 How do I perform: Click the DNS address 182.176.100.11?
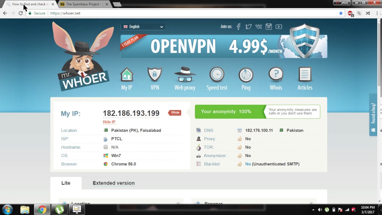pos(259,130)
